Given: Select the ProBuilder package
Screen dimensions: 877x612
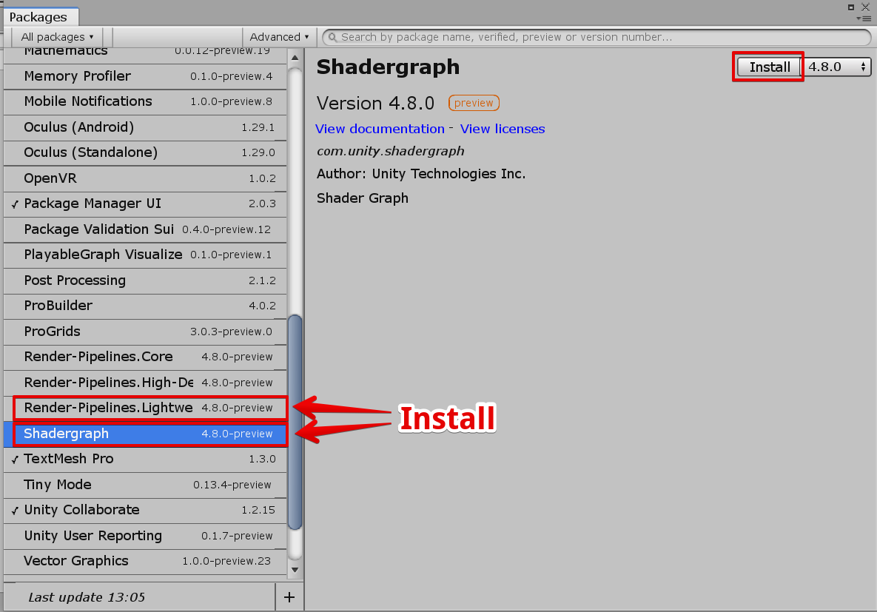Looking at the screenshot, I should point(111,306).
